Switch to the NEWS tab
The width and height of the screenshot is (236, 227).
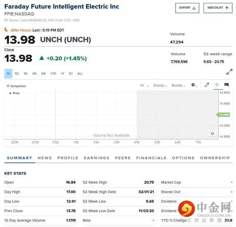[45, 158]
